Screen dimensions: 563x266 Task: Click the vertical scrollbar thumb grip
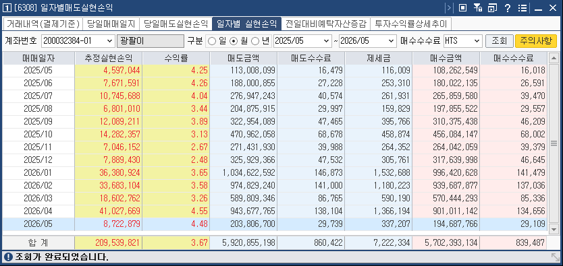[x=554, y=143]
